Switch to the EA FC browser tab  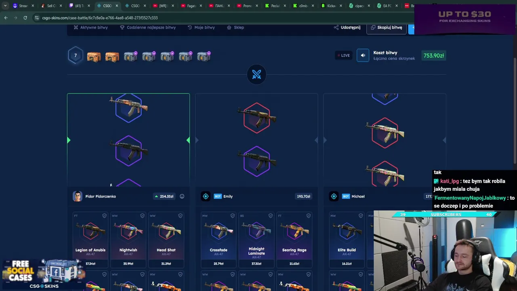(387, 6)
